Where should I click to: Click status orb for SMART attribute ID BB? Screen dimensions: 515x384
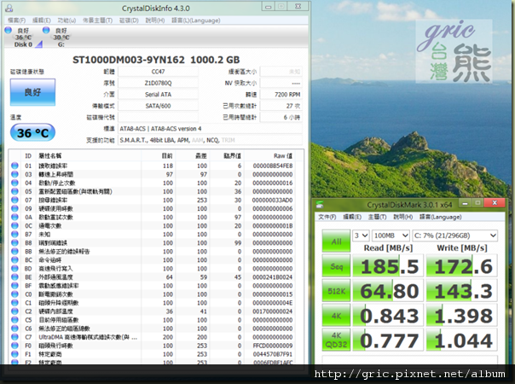pyautogui.click(x=14, y=251)
